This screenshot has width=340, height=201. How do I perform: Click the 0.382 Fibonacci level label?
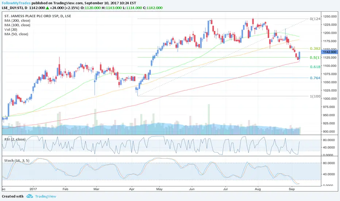pos(315,49)
